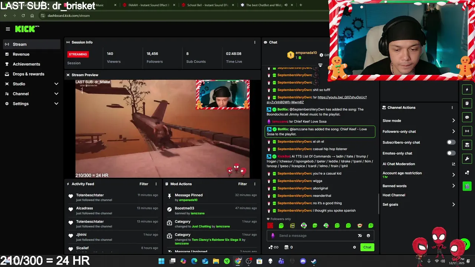
Task: Open chat settings gear icon
Action: click(354, 247)
